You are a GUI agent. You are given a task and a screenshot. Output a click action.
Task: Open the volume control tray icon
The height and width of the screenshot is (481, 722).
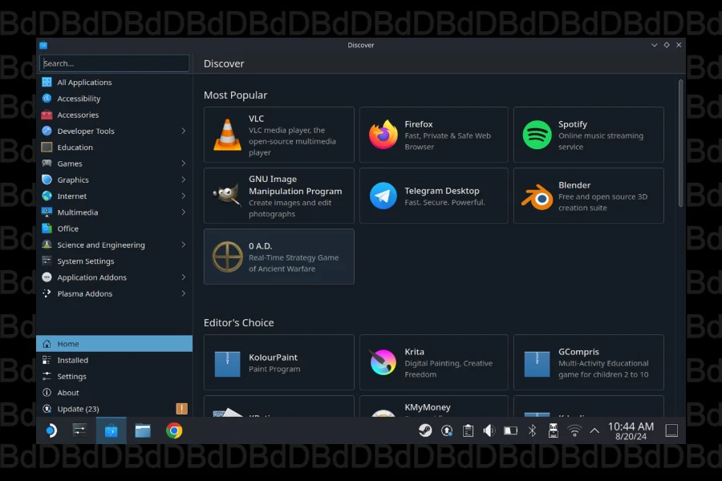pos(489,430)
